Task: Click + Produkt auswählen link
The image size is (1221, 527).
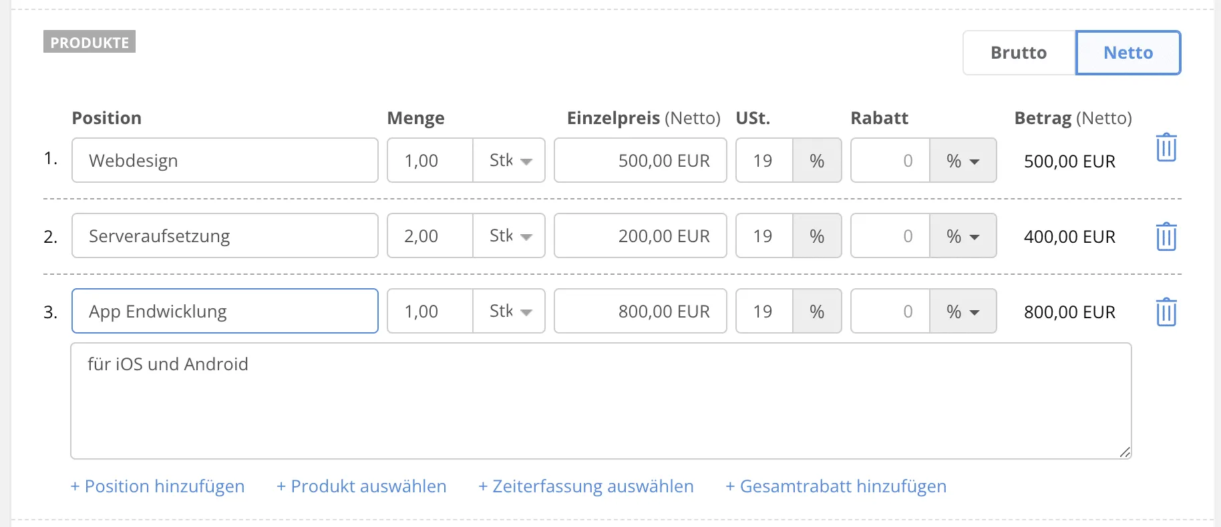Action: click(361, 486)
